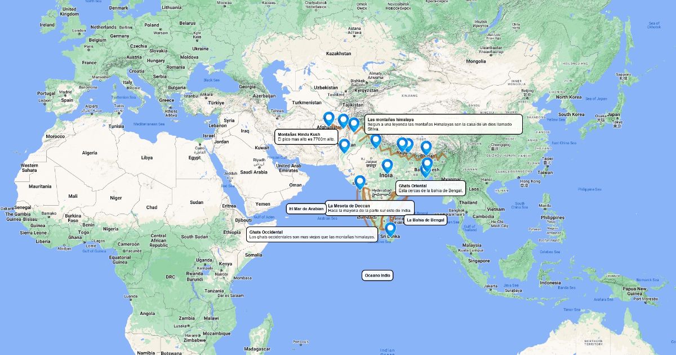Image resolution: width=676 pixels, height=355 pixels.
Task: Click the El Mar de Arabian label
Action: [x=307, y=208]
